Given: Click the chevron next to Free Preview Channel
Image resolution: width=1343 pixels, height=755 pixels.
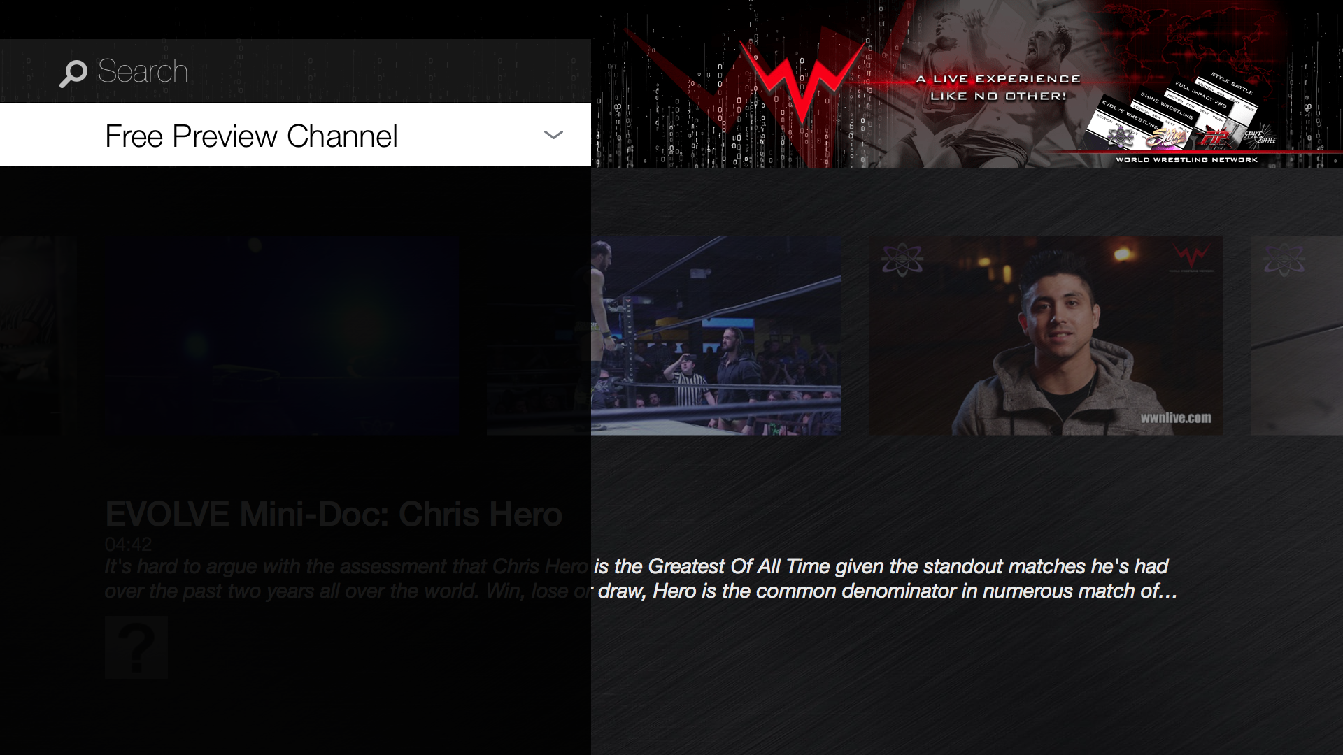Looking at the screenshot, I should coord(553,135).
